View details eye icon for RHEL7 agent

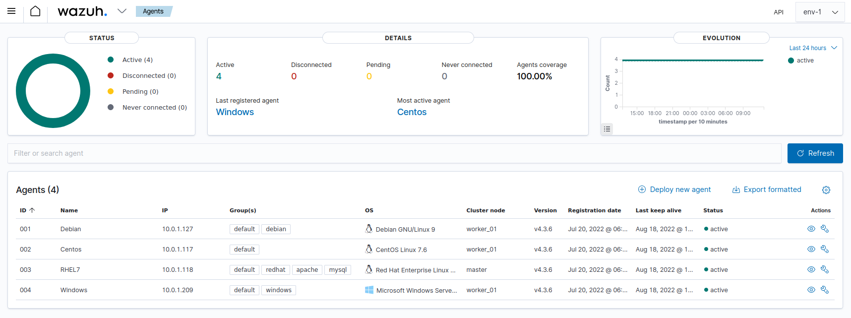pos(811,269)
